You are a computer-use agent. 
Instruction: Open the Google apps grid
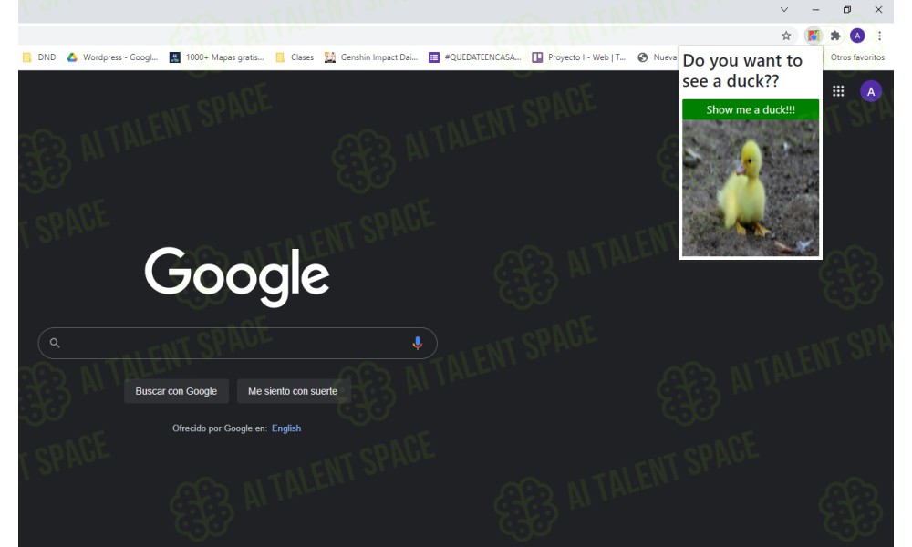pyautogui.click(x=838, y=91)
